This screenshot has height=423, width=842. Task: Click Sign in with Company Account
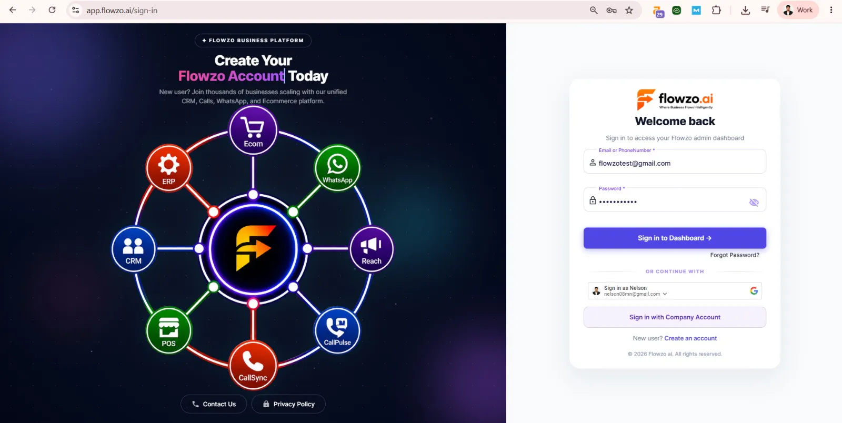(675, 317)
